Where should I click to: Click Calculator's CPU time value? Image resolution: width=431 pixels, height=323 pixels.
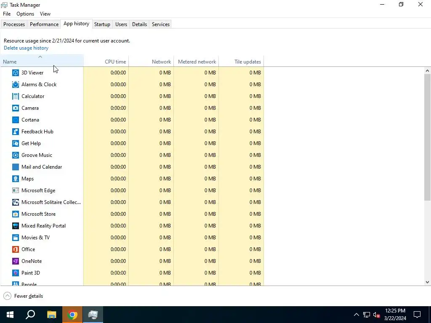coord(118,96)
